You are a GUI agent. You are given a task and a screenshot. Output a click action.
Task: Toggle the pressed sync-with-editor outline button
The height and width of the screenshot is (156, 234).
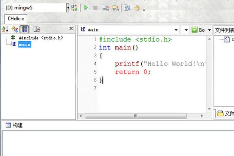[x=24, y=29]
